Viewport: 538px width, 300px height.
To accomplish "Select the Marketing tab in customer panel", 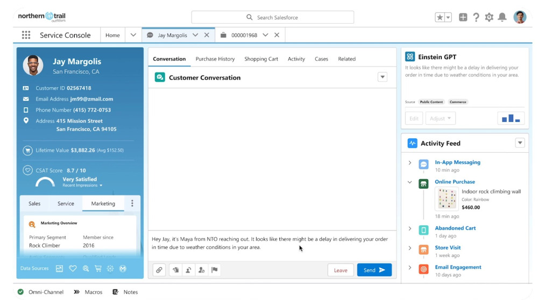I will coord(103,204).
